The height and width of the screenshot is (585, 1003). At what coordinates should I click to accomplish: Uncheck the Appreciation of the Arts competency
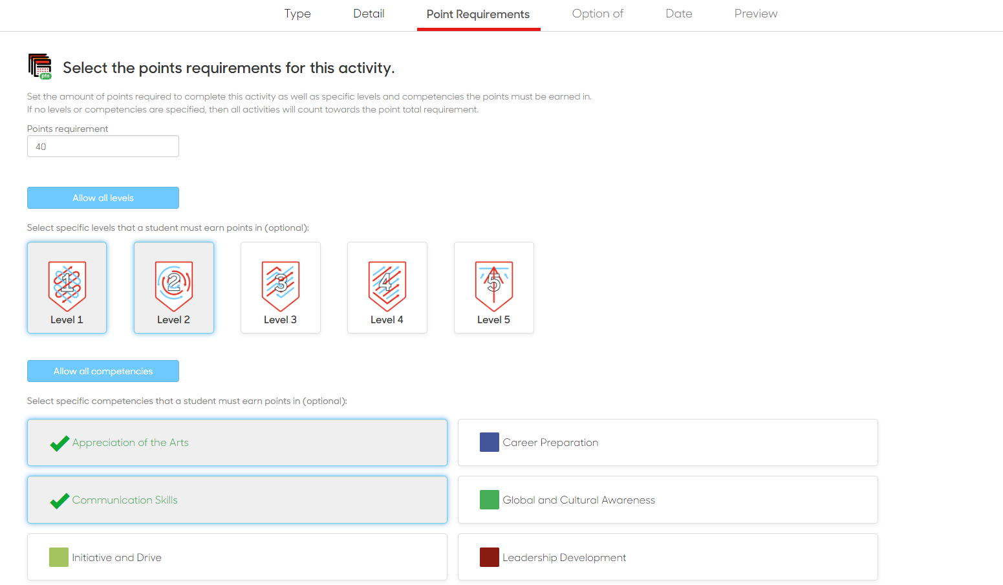click(x=237, y=443)
